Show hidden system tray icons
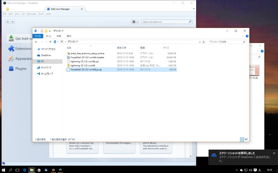278x173 pixels. 236,170
